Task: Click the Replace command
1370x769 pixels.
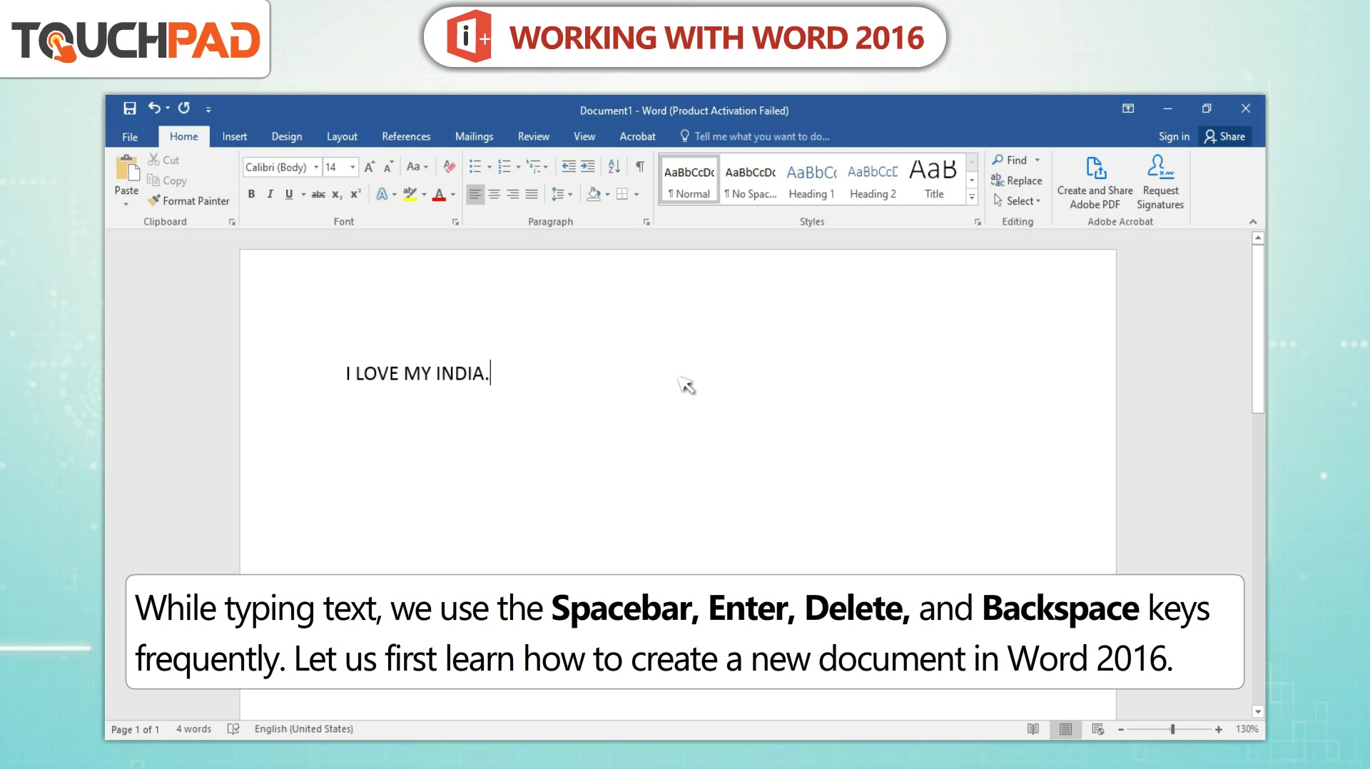Action: (x=1017, y=180)
